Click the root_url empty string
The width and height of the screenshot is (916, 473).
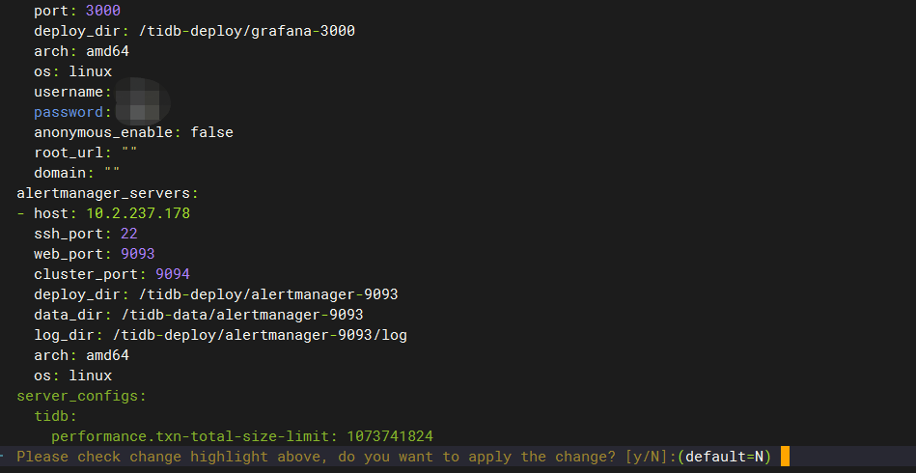tap(129, 153)
